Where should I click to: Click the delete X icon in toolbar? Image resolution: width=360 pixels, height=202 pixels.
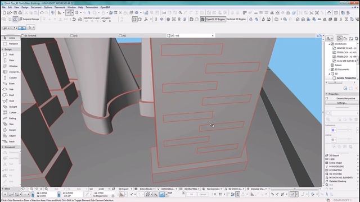point(120,13)
